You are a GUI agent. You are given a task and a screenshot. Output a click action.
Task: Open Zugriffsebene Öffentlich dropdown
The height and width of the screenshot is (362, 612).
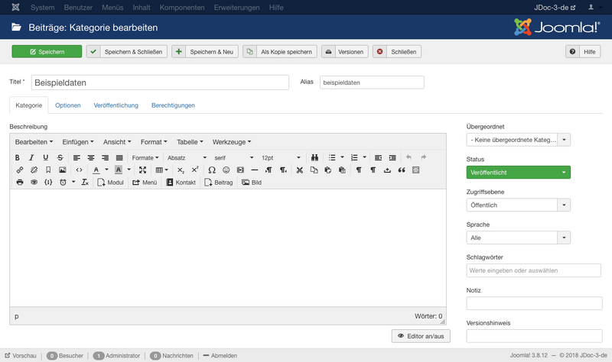(x=519, y=205)
